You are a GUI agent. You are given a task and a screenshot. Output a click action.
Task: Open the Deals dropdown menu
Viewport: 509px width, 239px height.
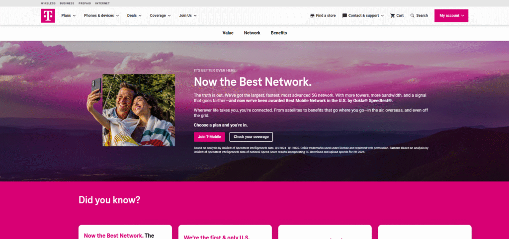pos(134,15)
